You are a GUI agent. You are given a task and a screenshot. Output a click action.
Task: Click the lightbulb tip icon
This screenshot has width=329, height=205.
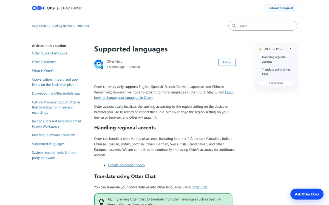(101, 202)
